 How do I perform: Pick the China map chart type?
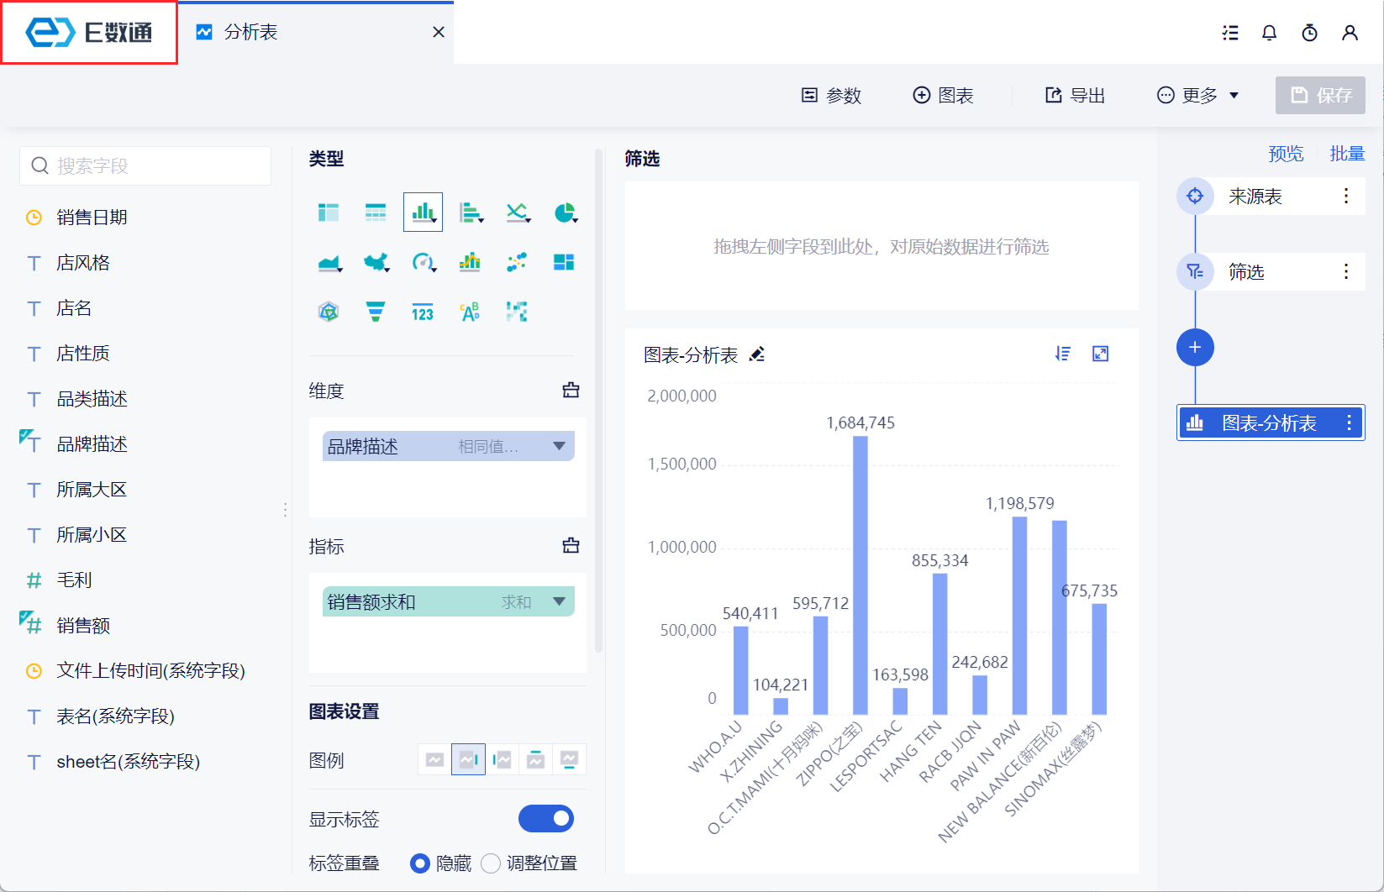[376, 263]
